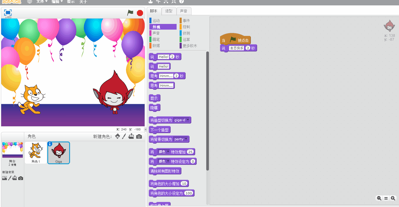Open the 文件 menu

[42, 1]
